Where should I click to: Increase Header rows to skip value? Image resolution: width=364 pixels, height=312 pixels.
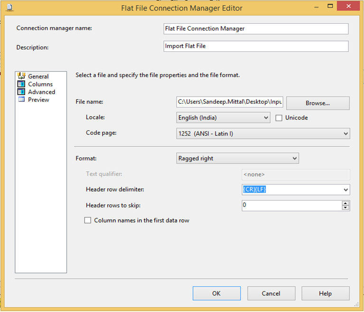345,203
